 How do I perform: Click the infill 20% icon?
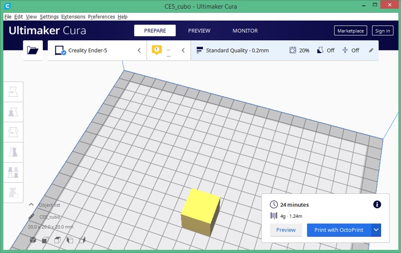coord(293,50)
